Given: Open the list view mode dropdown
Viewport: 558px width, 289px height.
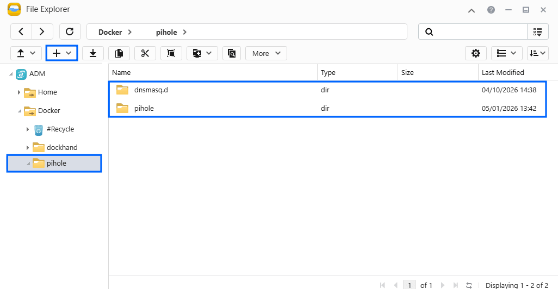Looking at the screenshot, I should 507,53.
